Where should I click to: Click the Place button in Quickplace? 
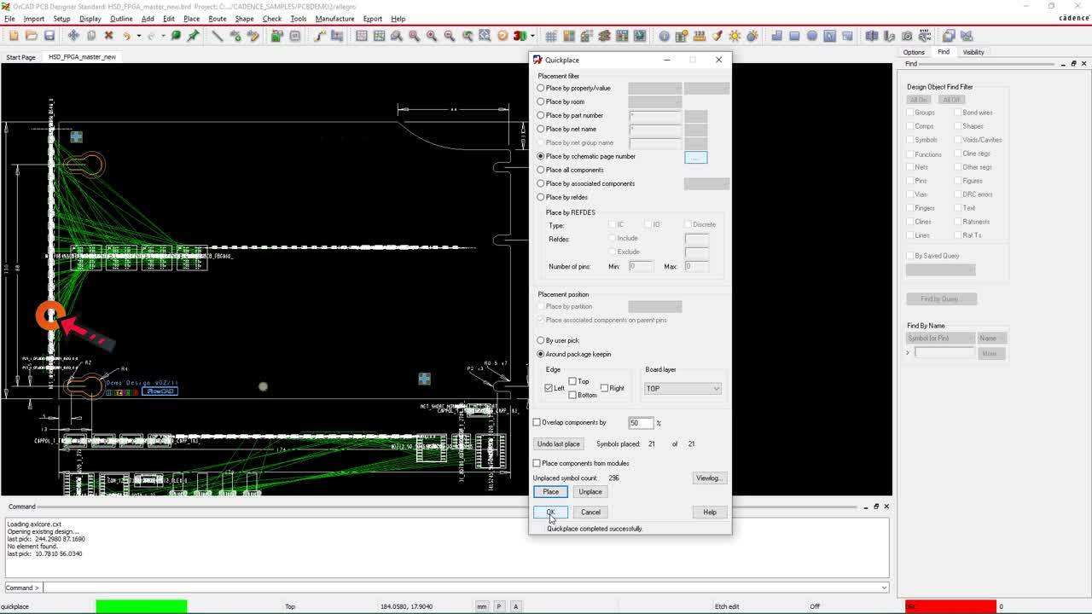pos(551,491)
